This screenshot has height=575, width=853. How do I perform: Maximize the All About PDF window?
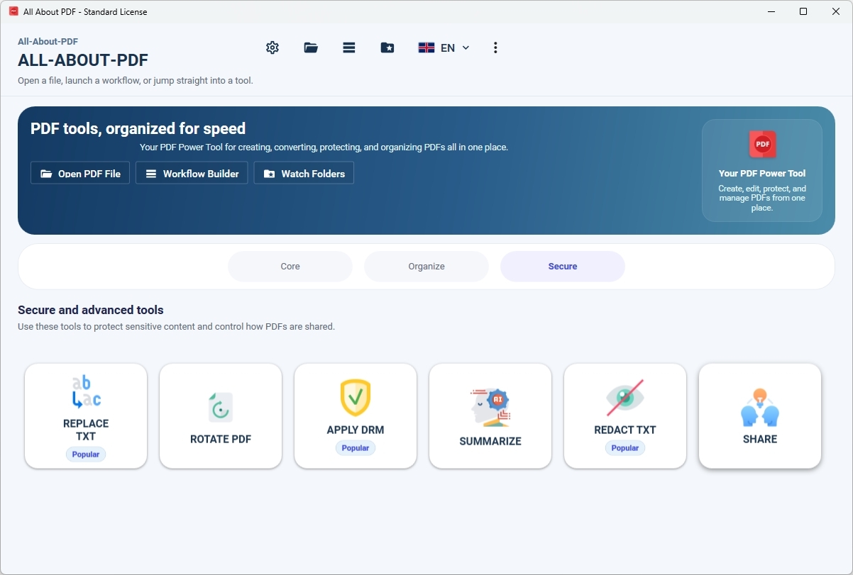click(x=803, y=11)
